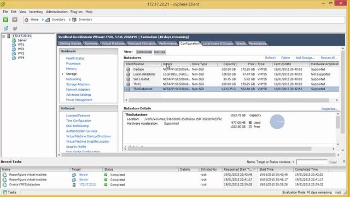
Task: Select the W73 virtual machine icon
Action: [14, 54]
